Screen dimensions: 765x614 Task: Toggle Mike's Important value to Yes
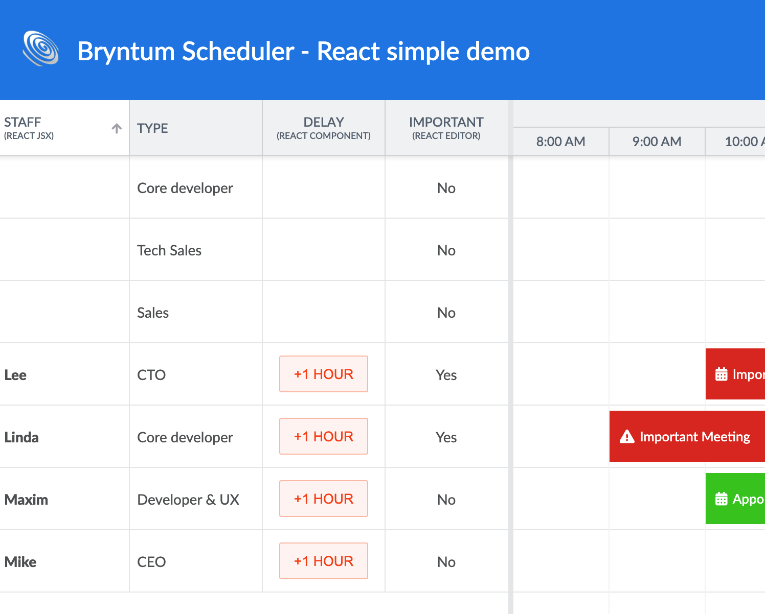tap(446, 561)
